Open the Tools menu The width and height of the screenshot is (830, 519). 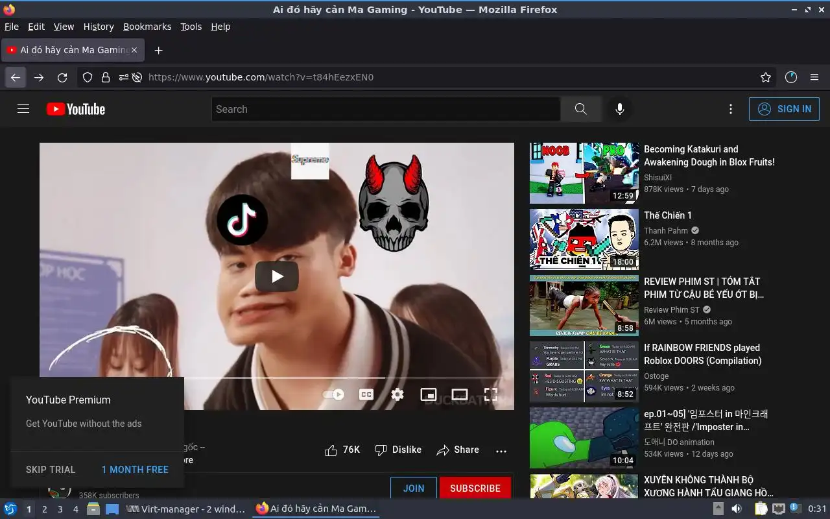coord(191,27)
